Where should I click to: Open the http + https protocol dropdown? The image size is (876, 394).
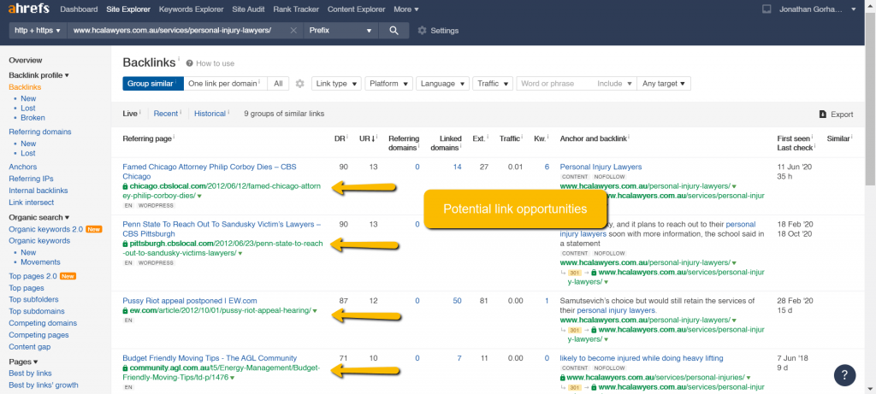point(37,30)
